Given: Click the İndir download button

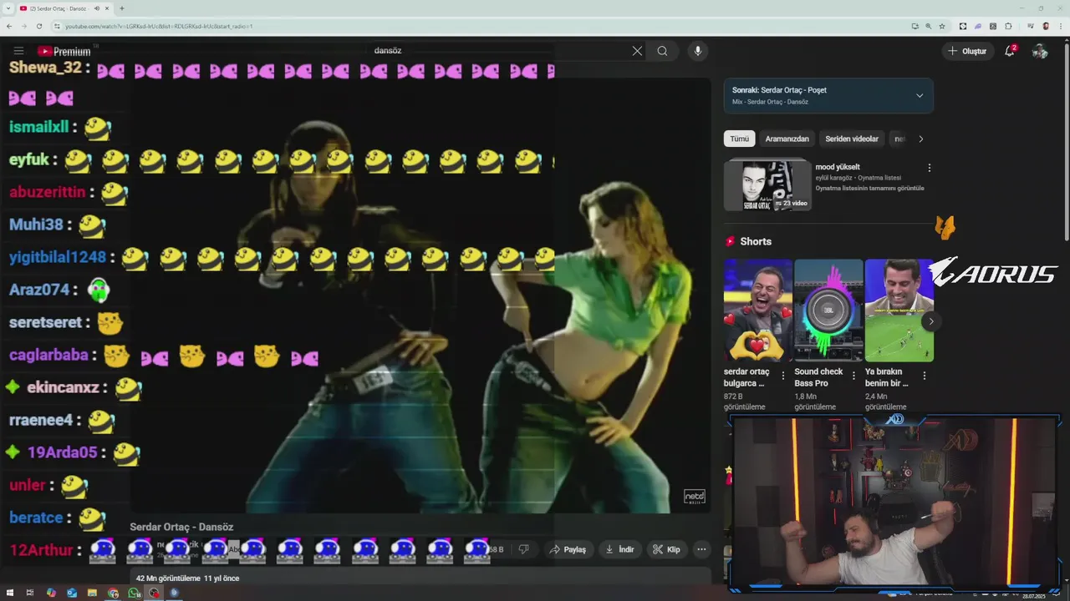Looking at the screenshot, I should 619,549.
